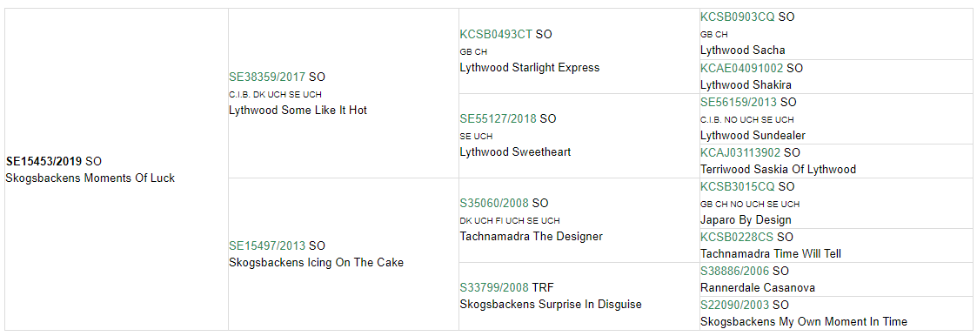Select Skogsbackens Icing On The Cake entry
977x336 pixels.
[x=316, y=263]
